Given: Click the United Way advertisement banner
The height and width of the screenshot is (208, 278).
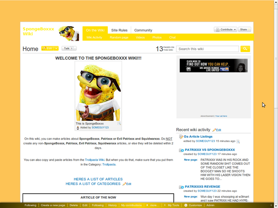Looking at the screenshot, I should click(x=213, y=65).
